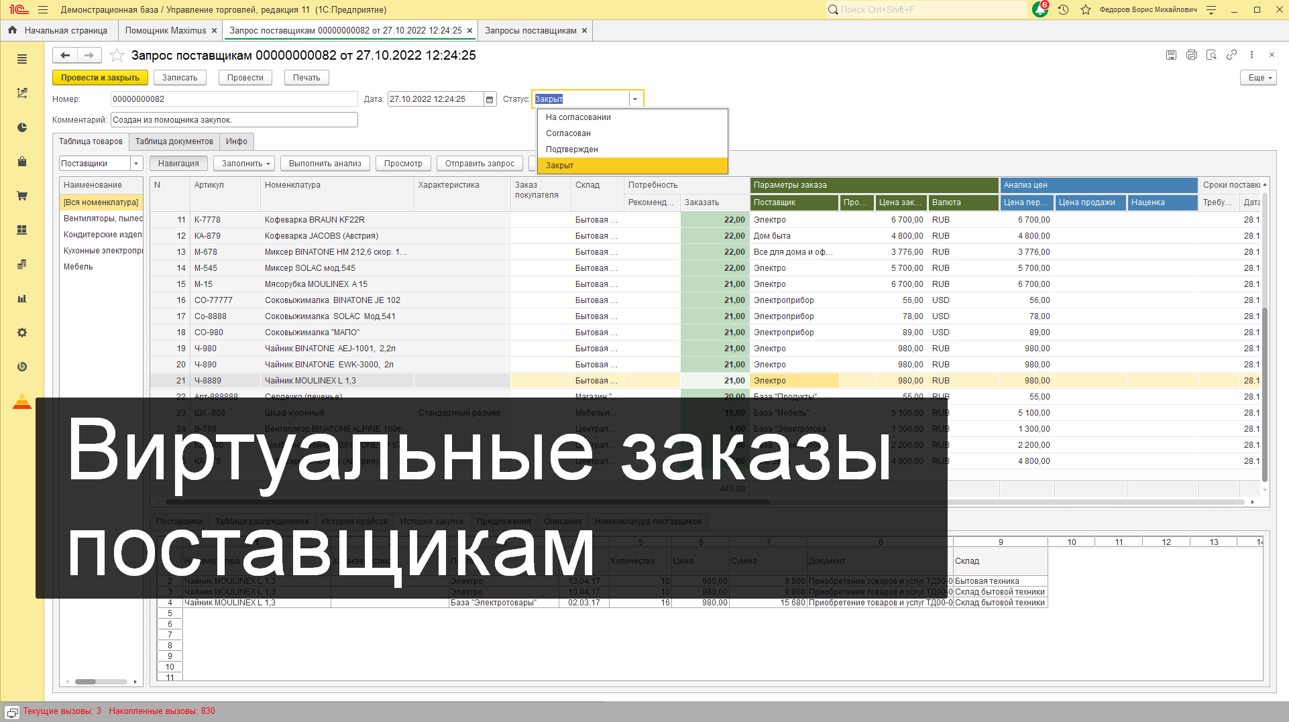Click the Комментарий input field
Image resolution: width=1289 pixels, height=722 pixels.
pyautogui.click(x=234, y=120)
